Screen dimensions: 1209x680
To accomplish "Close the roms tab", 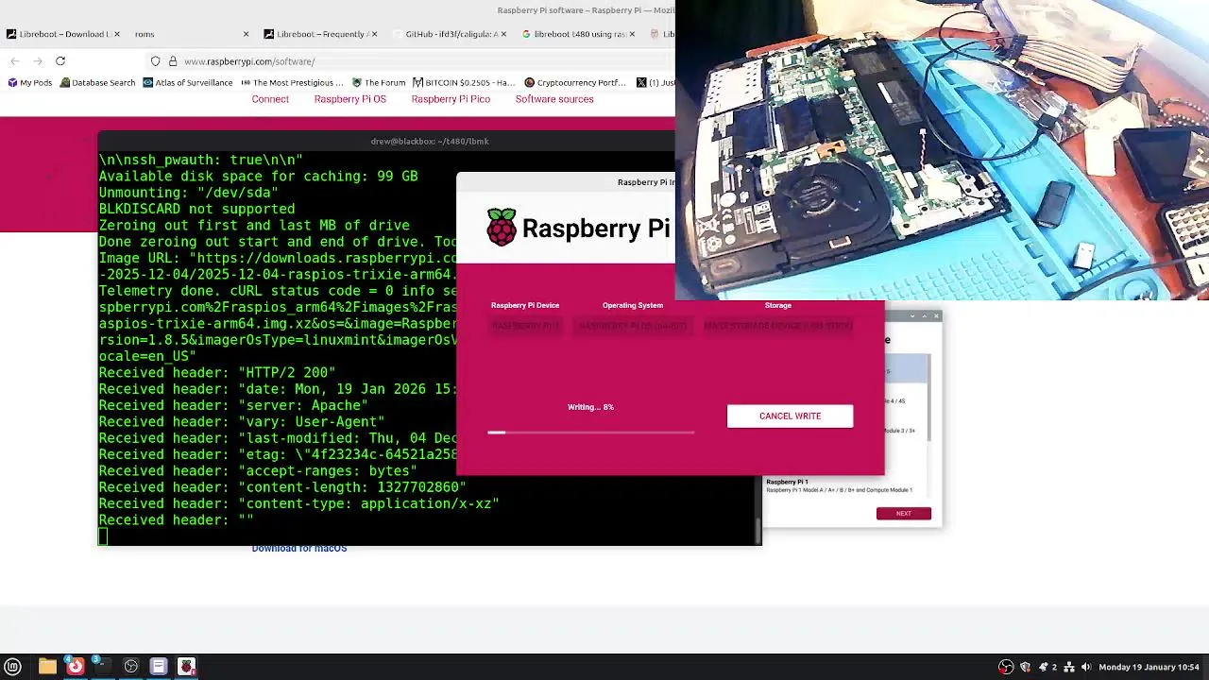I will (246, 34).
